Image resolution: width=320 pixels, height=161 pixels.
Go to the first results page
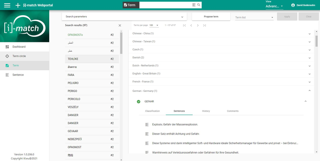point(184,25)
